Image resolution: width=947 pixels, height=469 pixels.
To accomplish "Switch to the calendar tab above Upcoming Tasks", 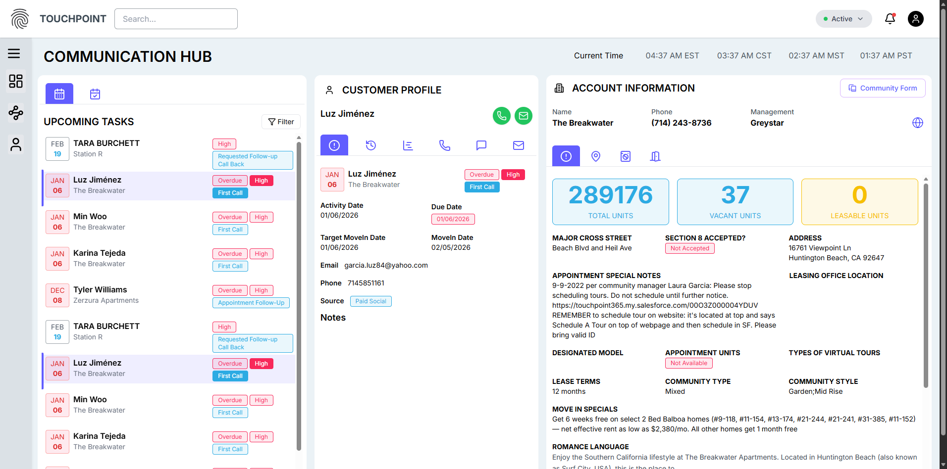I will tap(59, 94).
